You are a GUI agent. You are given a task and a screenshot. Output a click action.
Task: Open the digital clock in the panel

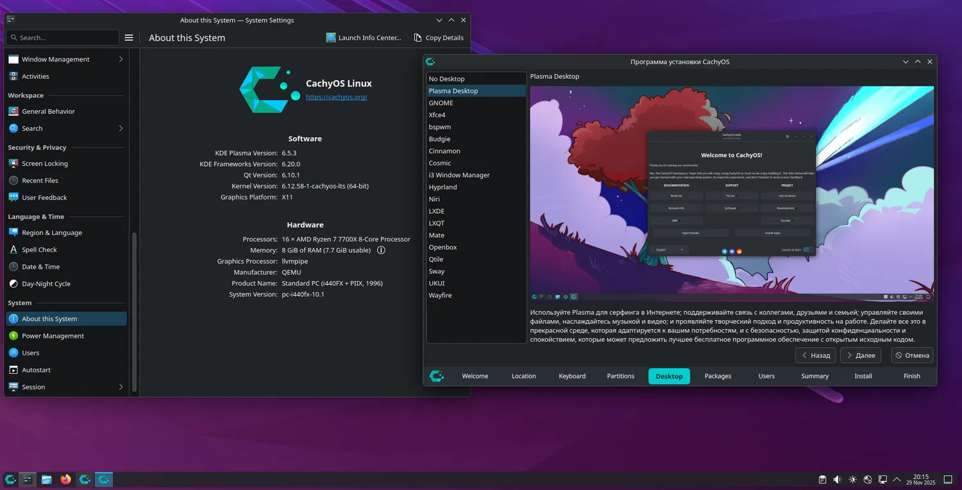[x=920, y=480]
